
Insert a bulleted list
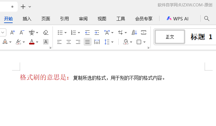(x=60, y=32)
